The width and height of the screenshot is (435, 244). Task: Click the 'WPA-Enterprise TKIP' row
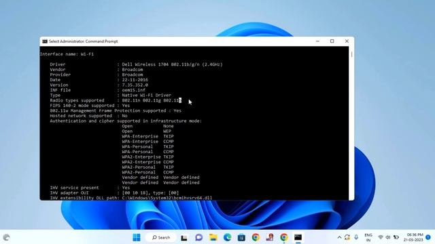tap(147, 136)
